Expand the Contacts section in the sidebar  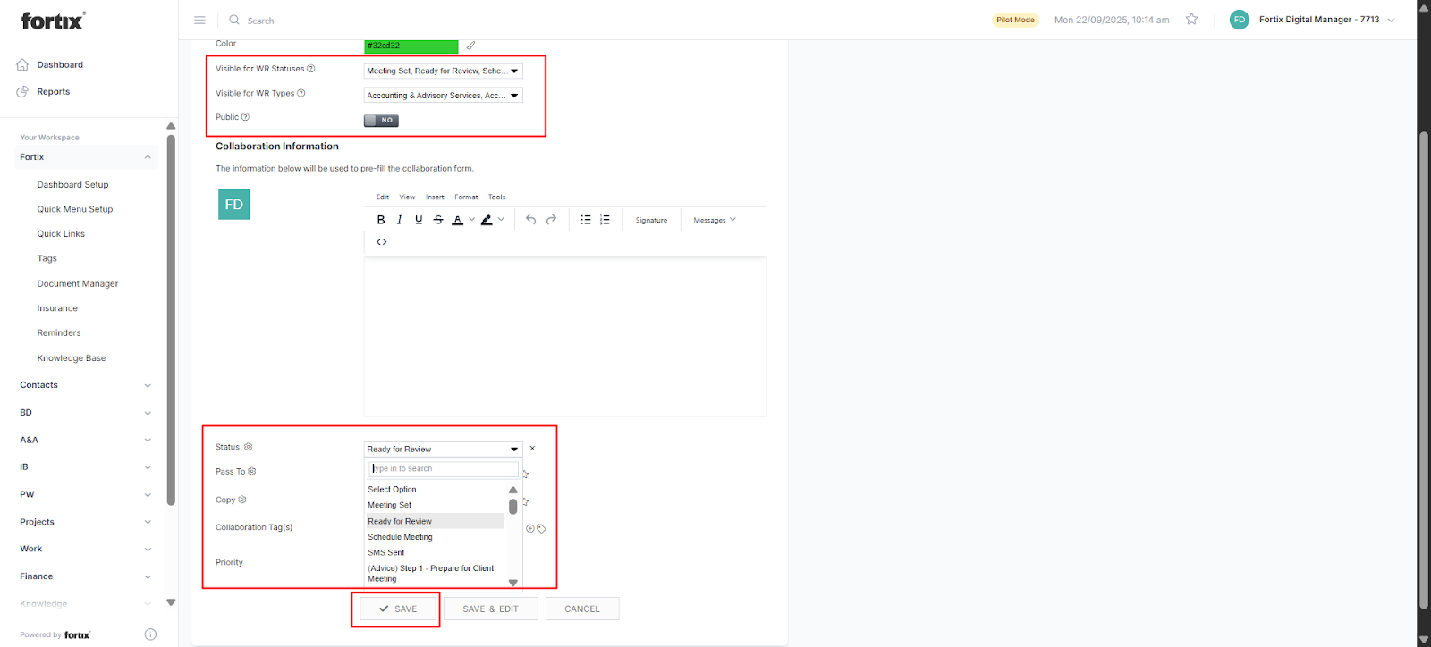coord(85,385)
